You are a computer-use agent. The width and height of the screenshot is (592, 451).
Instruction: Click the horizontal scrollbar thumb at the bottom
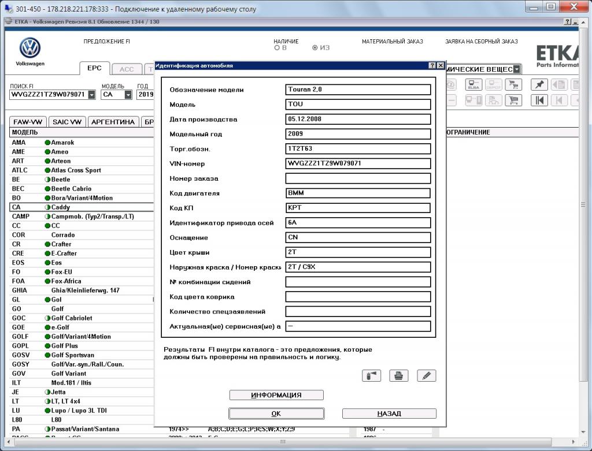(x=282, y=442)
